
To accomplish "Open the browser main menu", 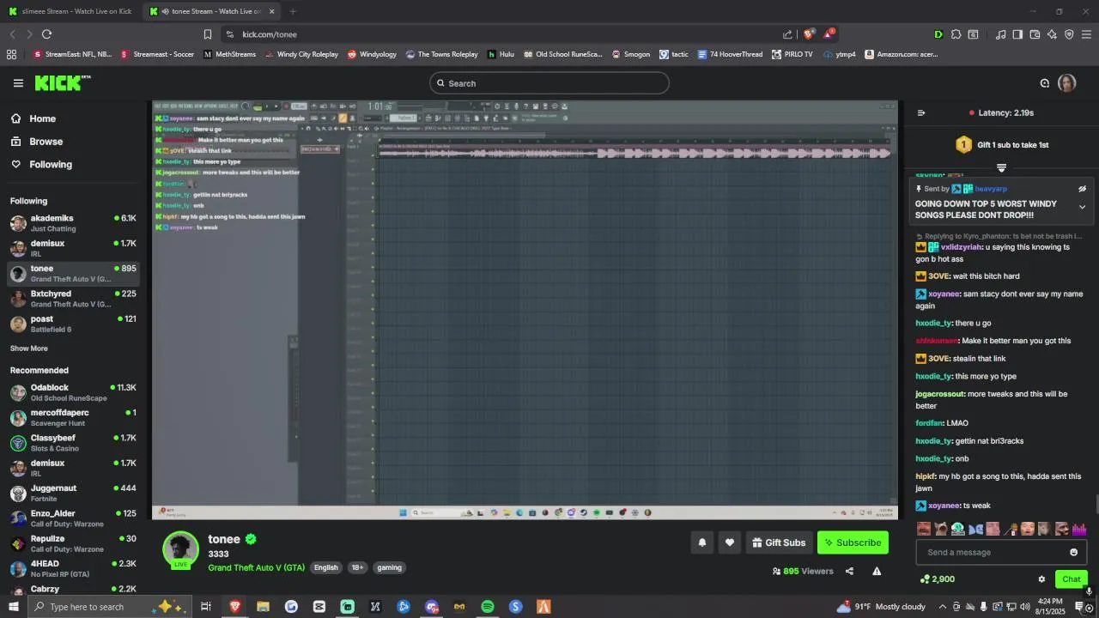I will (x=1086, y=34).
